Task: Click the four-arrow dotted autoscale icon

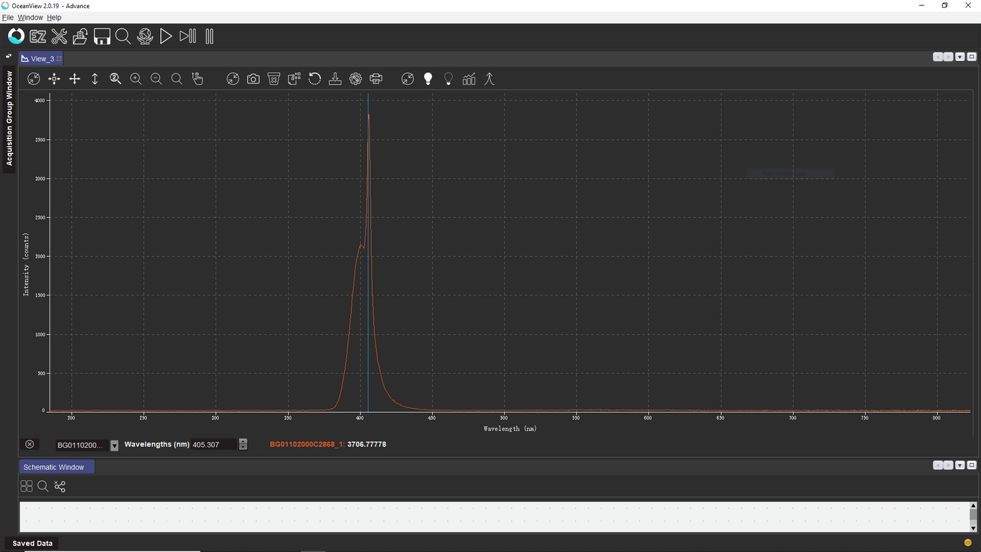Action: [54, 79]
